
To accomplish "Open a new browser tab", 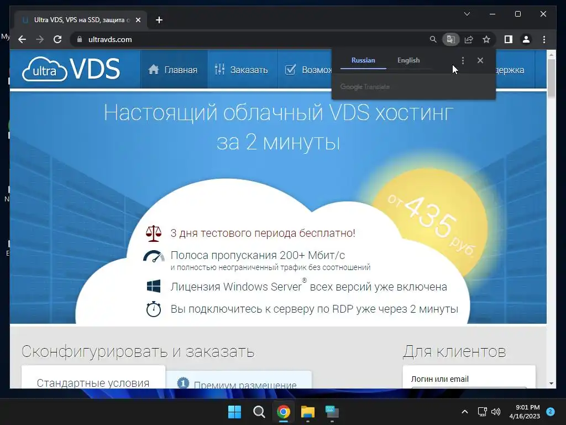I will 159,20.
